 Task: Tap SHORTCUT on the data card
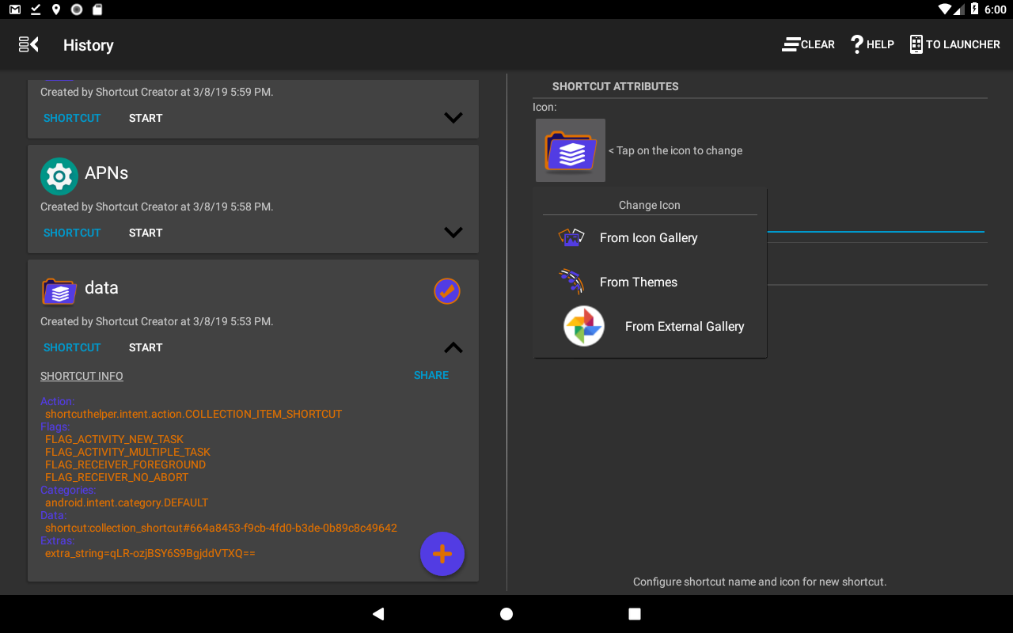pyautogui.click(x=72, y=347)
